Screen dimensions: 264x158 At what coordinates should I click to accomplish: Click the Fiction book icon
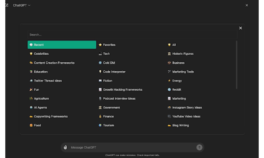click(100, 81)
